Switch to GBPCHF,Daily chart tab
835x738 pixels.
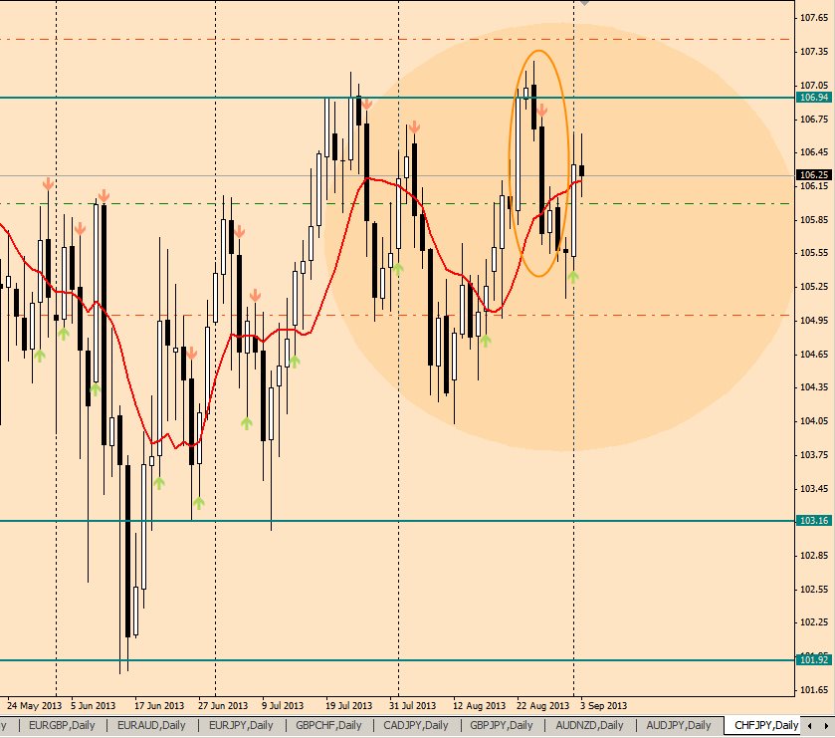[328, 725]
